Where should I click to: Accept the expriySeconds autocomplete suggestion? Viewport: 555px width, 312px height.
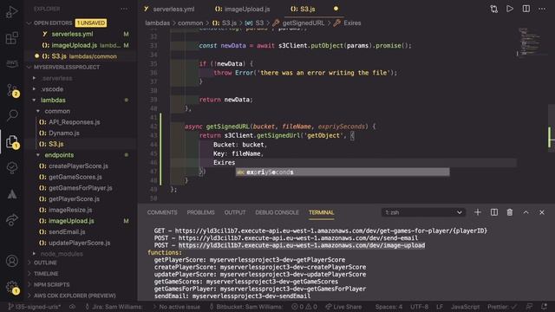pyautogui.click(x=343, y=172)
